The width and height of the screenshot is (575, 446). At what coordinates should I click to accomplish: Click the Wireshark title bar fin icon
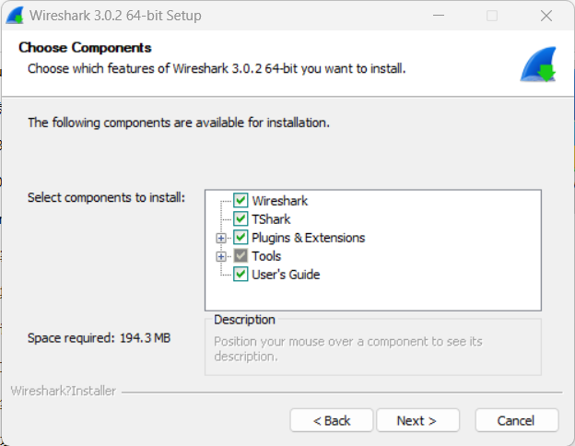[x=16, y=16]
